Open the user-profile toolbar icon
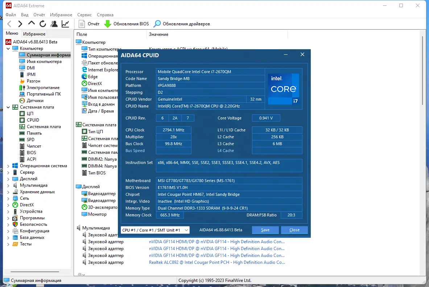429x287 pixels. tap(54, 24)
